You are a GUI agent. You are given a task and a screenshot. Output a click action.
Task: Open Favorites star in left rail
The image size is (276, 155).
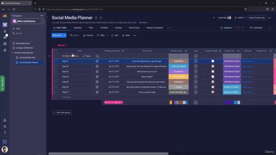tap(5, 50)
